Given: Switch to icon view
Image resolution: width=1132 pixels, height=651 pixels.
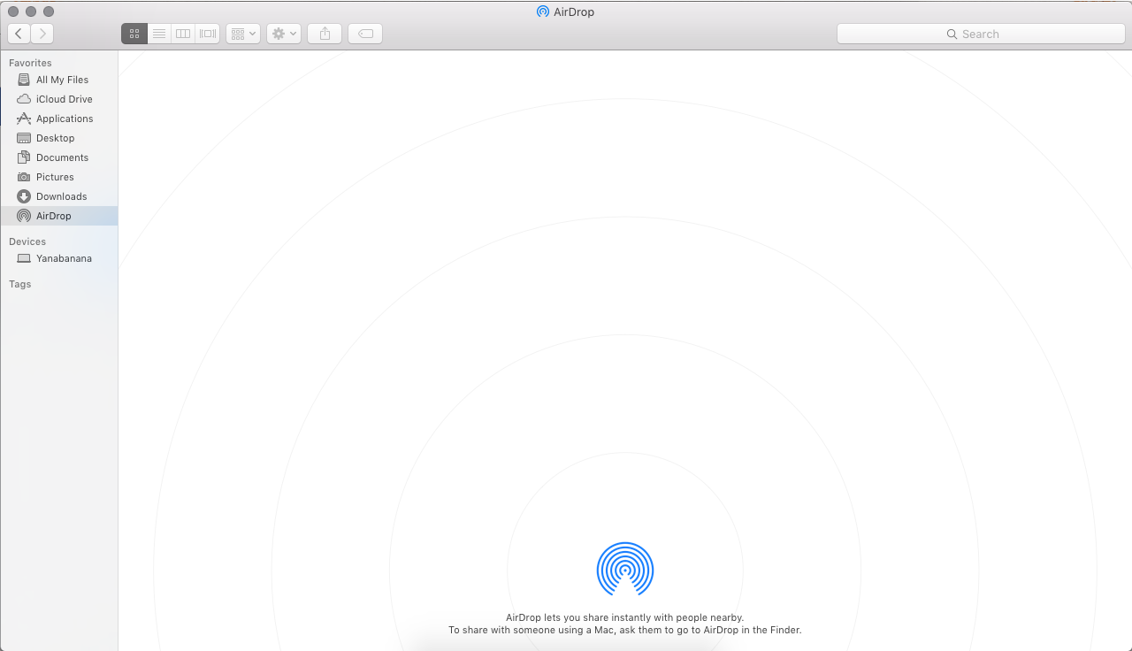Looking at the screenshot, I should coord(134,34).
